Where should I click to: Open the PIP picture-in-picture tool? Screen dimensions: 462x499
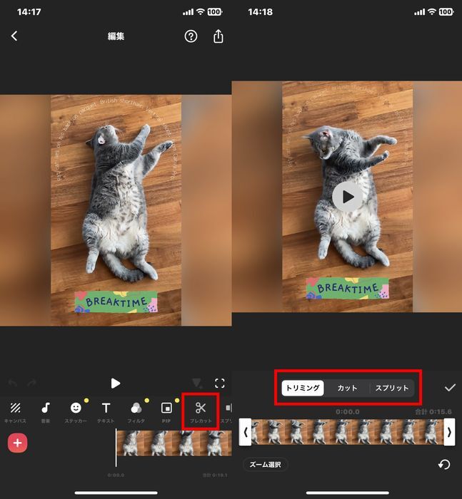[x=166, y=411]
